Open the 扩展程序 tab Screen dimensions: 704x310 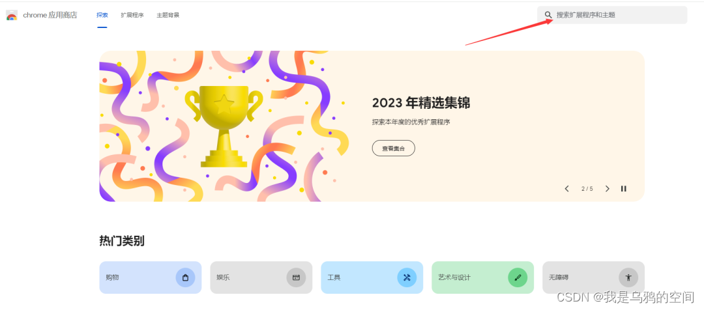point(132,15)
